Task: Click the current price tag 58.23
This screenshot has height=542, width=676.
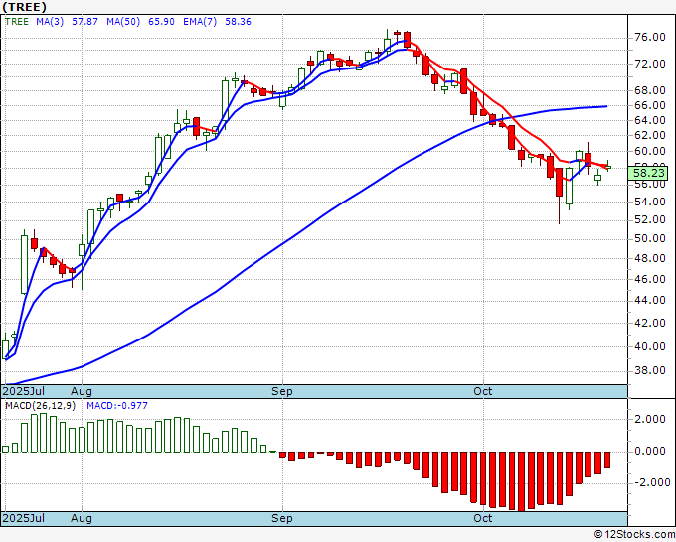Action: click(x=649, y=173)
